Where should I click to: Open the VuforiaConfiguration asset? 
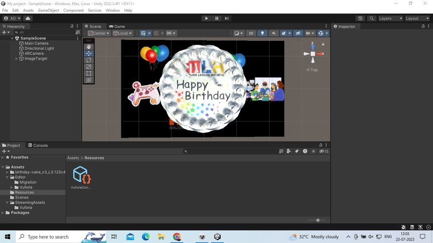81,177
